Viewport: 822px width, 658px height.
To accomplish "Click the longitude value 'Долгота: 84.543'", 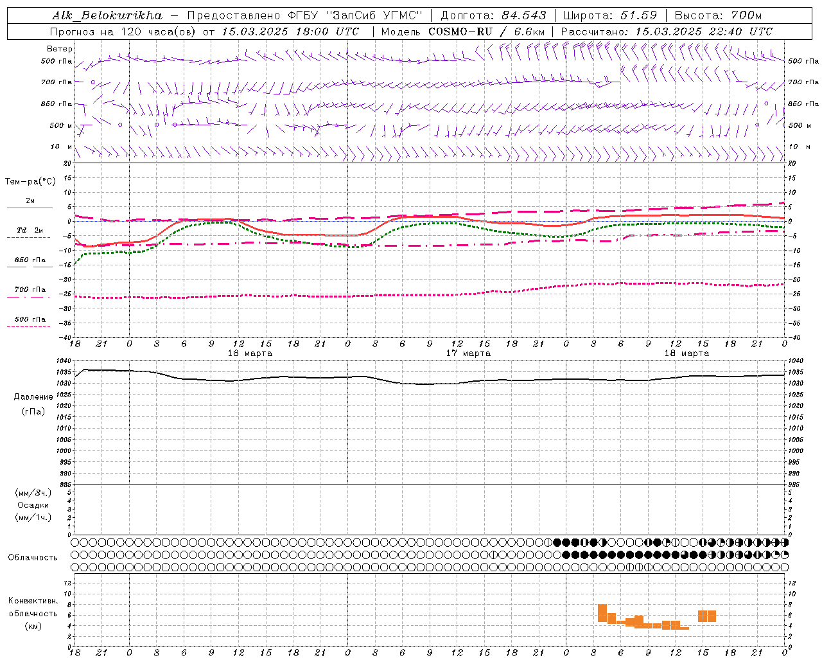I will point(493,15).
